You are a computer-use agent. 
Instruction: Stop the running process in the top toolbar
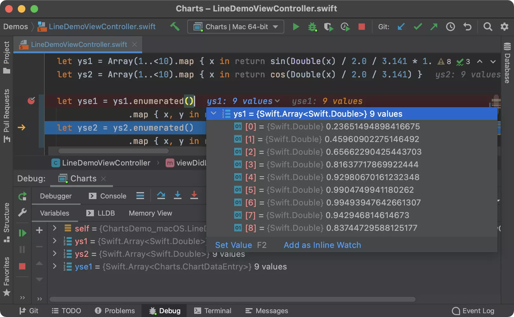click(361, 27)
